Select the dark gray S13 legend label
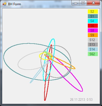The height and width of the screenshot is (106, 102). coord(93,45)
